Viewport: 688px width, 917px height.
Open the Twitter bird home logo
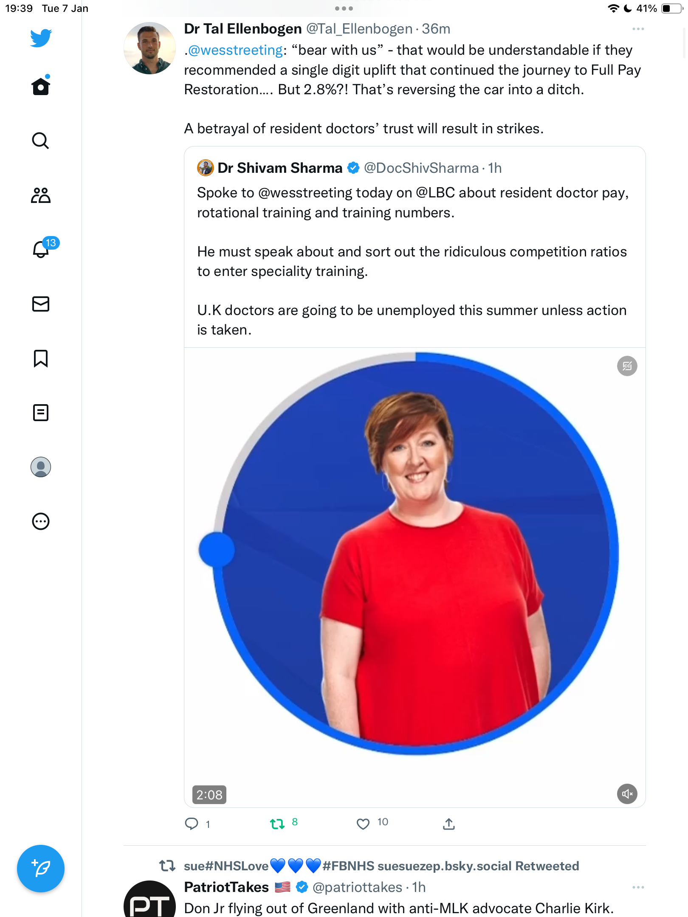(41, 38)
